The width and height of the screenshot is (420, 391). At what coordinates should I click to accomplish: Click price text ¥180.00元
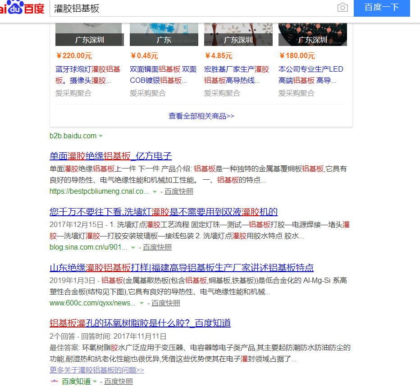(297, 56)
